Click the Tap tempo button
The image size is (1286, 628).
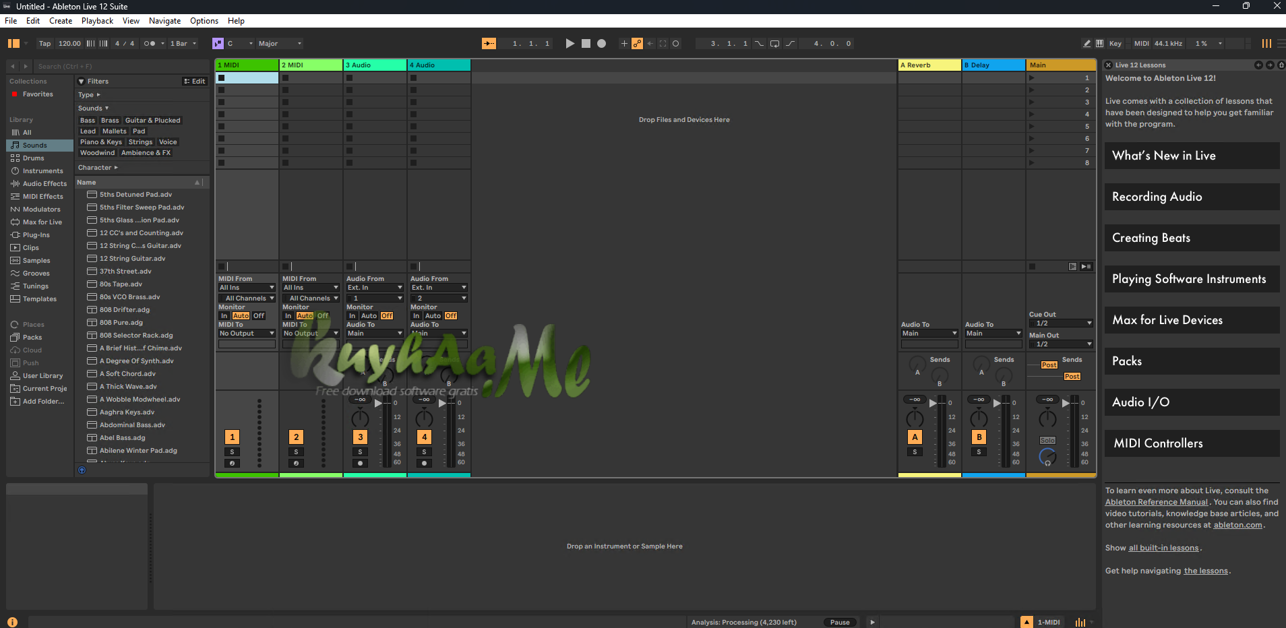[x=44, y=43]
